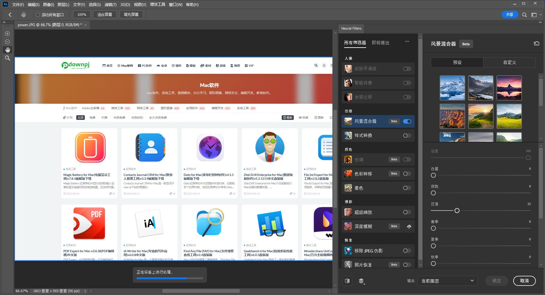This screenshot has width=545, height=295.
Task: Enable the 样式转换 filter toggle
Action: (x=407, y=136)
